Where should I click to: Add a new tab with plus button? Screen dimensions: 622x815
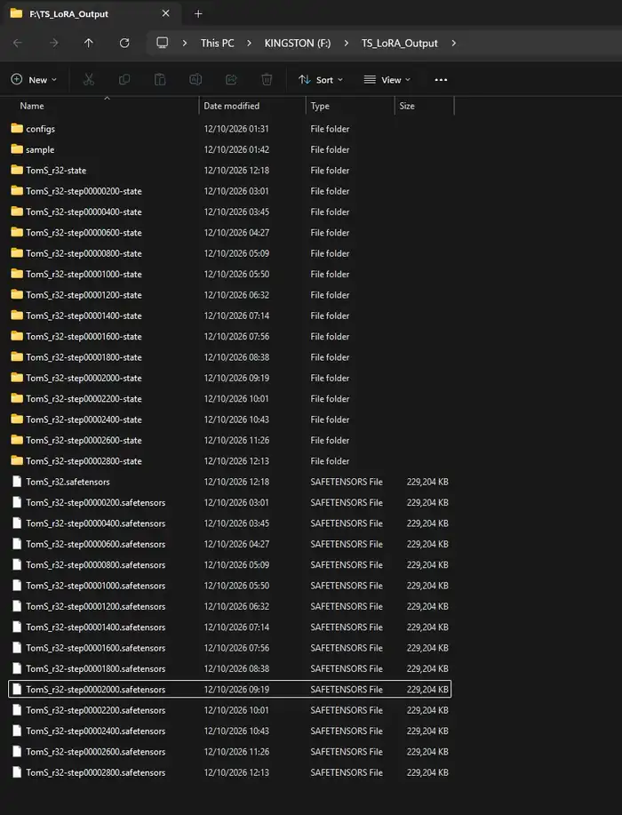[198, 14]
